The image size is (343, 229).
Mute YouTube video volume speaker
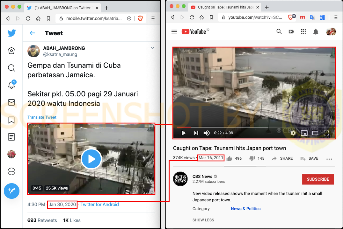click(207, 133)
